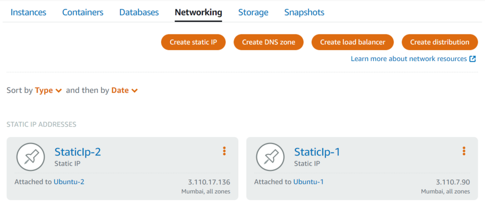Open the Databases tab

[x=139, y=12]
